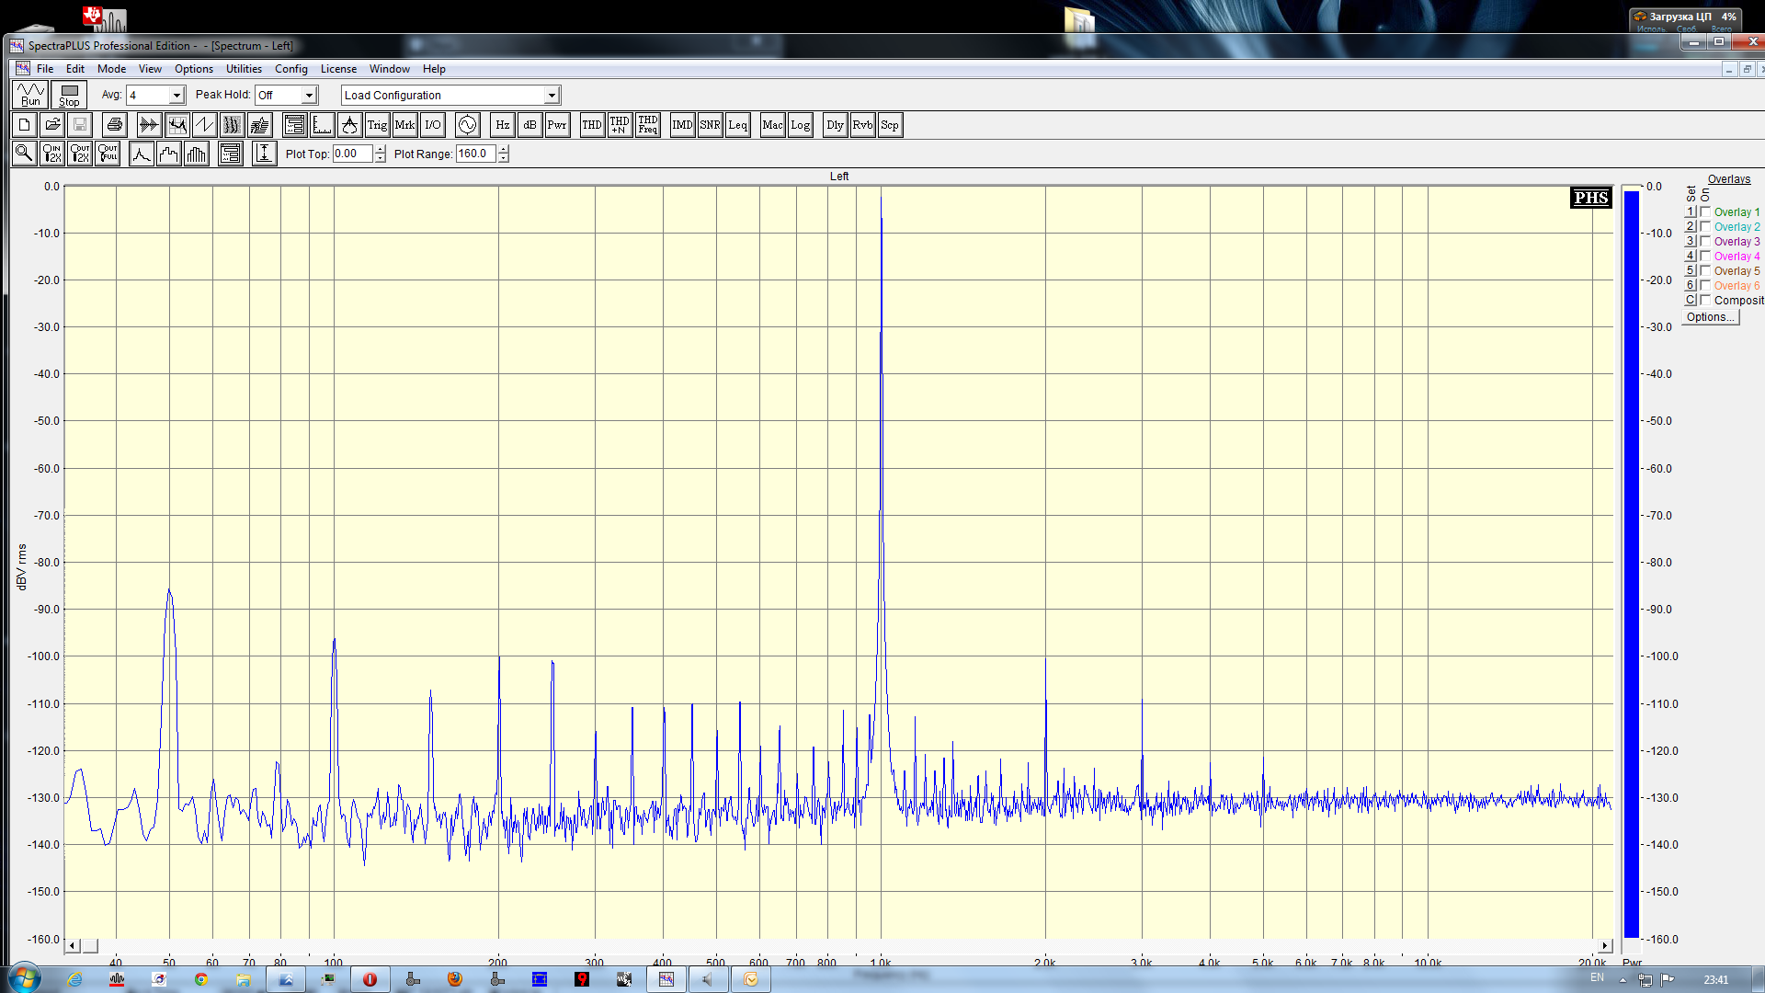The width and height of the screenshot is (1765, 993).
Task: Print the spectrum with the printer icon
Action: pyautogui.click(x=115, y=125)
